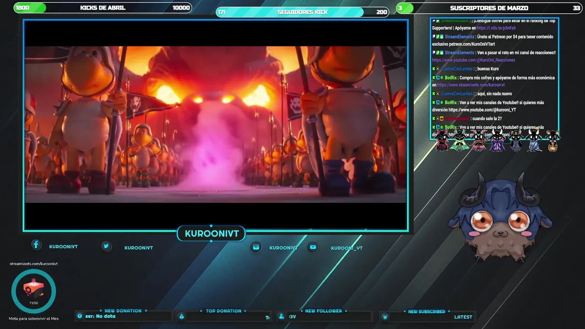The height and width of the screenshot is (329, 585).
Task: Click the 1800 value on Kicks de Abril bar
Action: (x=22, y=8)
